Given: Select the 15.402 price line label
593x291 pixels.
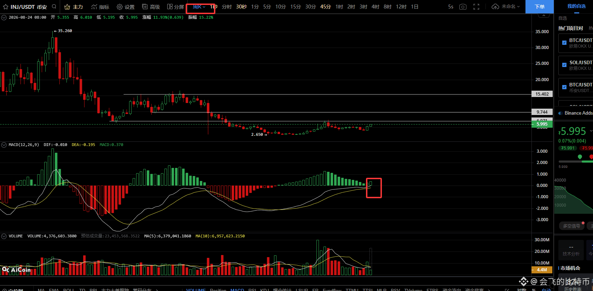Looking at the screenshot, I should [542, 94].
